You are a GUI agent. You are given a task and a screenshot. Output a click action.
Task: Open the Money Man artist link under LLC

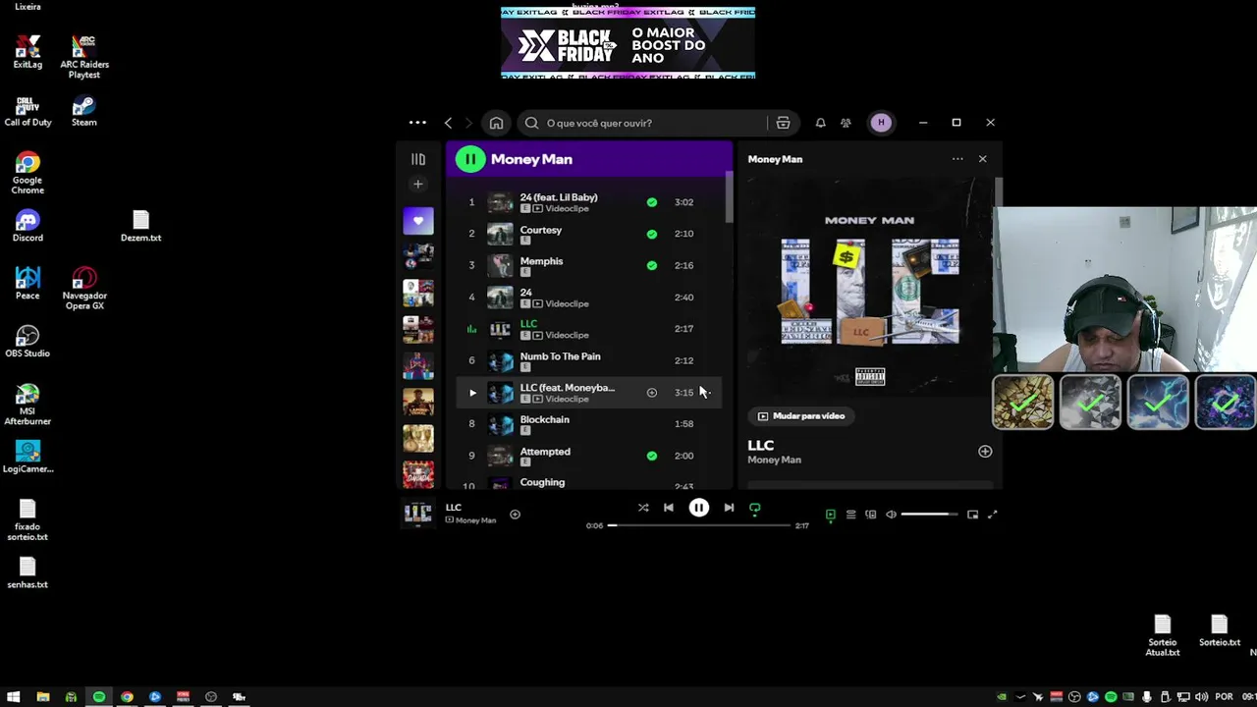[x=774, y=460]
